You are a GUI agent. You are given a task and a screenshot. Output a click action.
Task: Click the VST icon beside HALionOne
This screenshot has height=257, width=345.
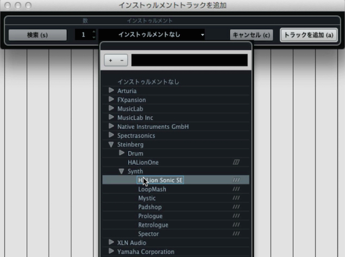tap(236, 162)
